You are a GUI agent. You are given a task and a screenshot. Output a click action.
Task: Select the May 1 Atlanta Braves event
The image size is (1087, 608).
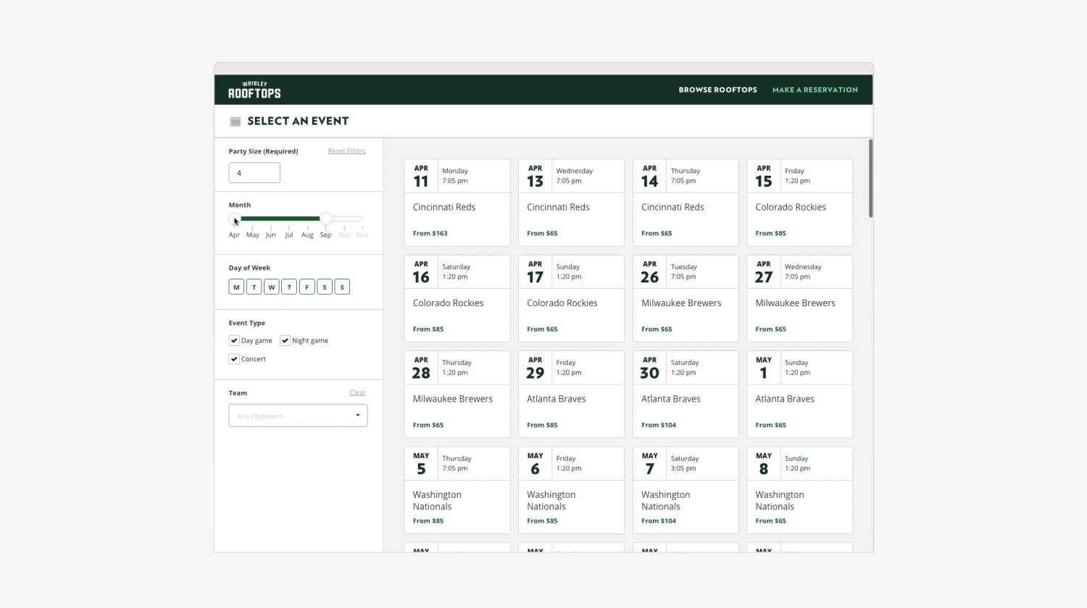[x=800, y=394]
